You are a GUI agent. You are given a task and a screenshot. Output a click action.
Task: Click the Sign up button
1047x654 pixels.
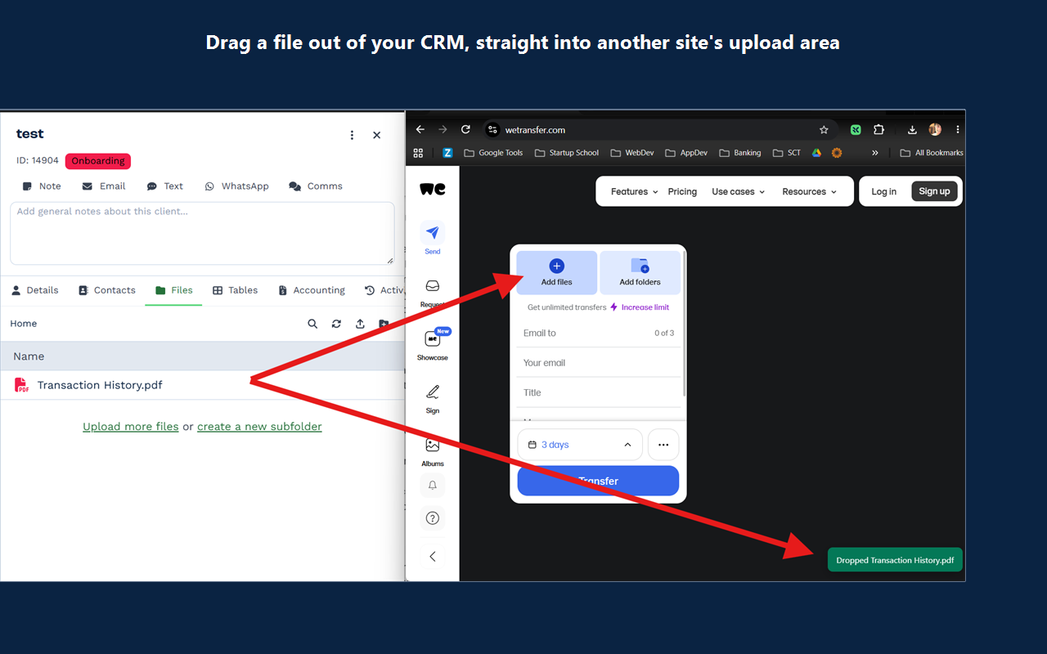point(934,192)
